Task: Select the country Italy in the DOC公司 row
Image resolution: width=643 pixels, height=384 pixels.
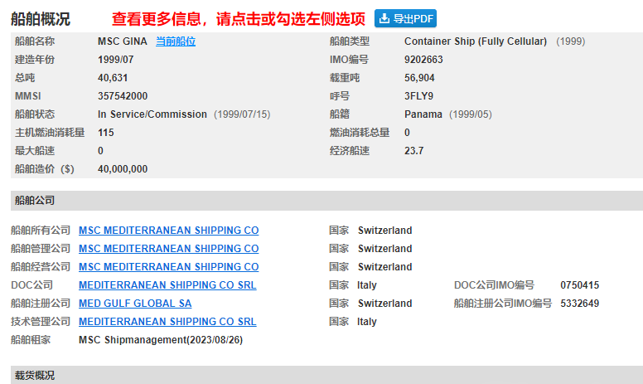Action: [366, 285]
